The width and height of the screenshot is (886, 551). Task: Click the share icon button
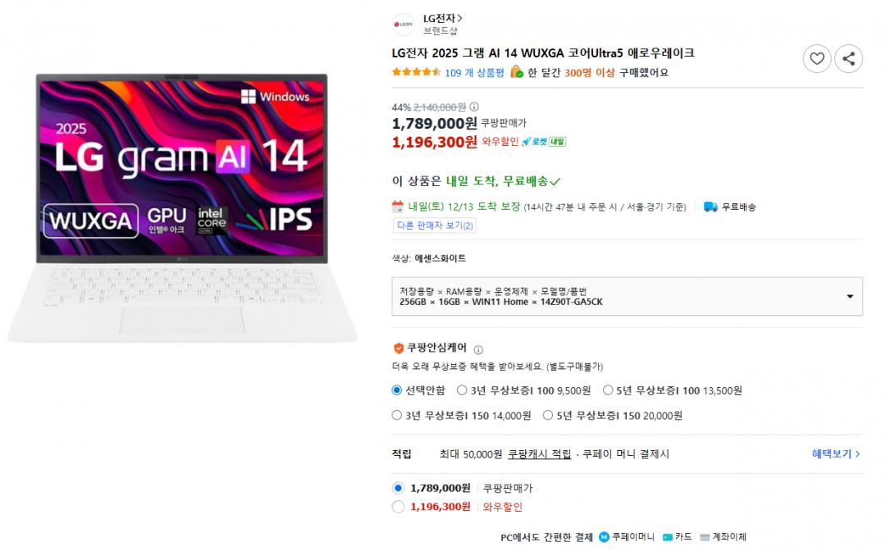point(848,58)
